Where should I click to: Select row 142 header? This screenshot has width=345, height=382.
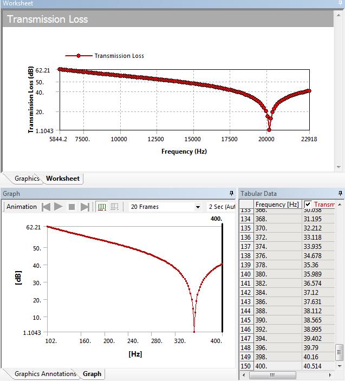tap(246, 293)
